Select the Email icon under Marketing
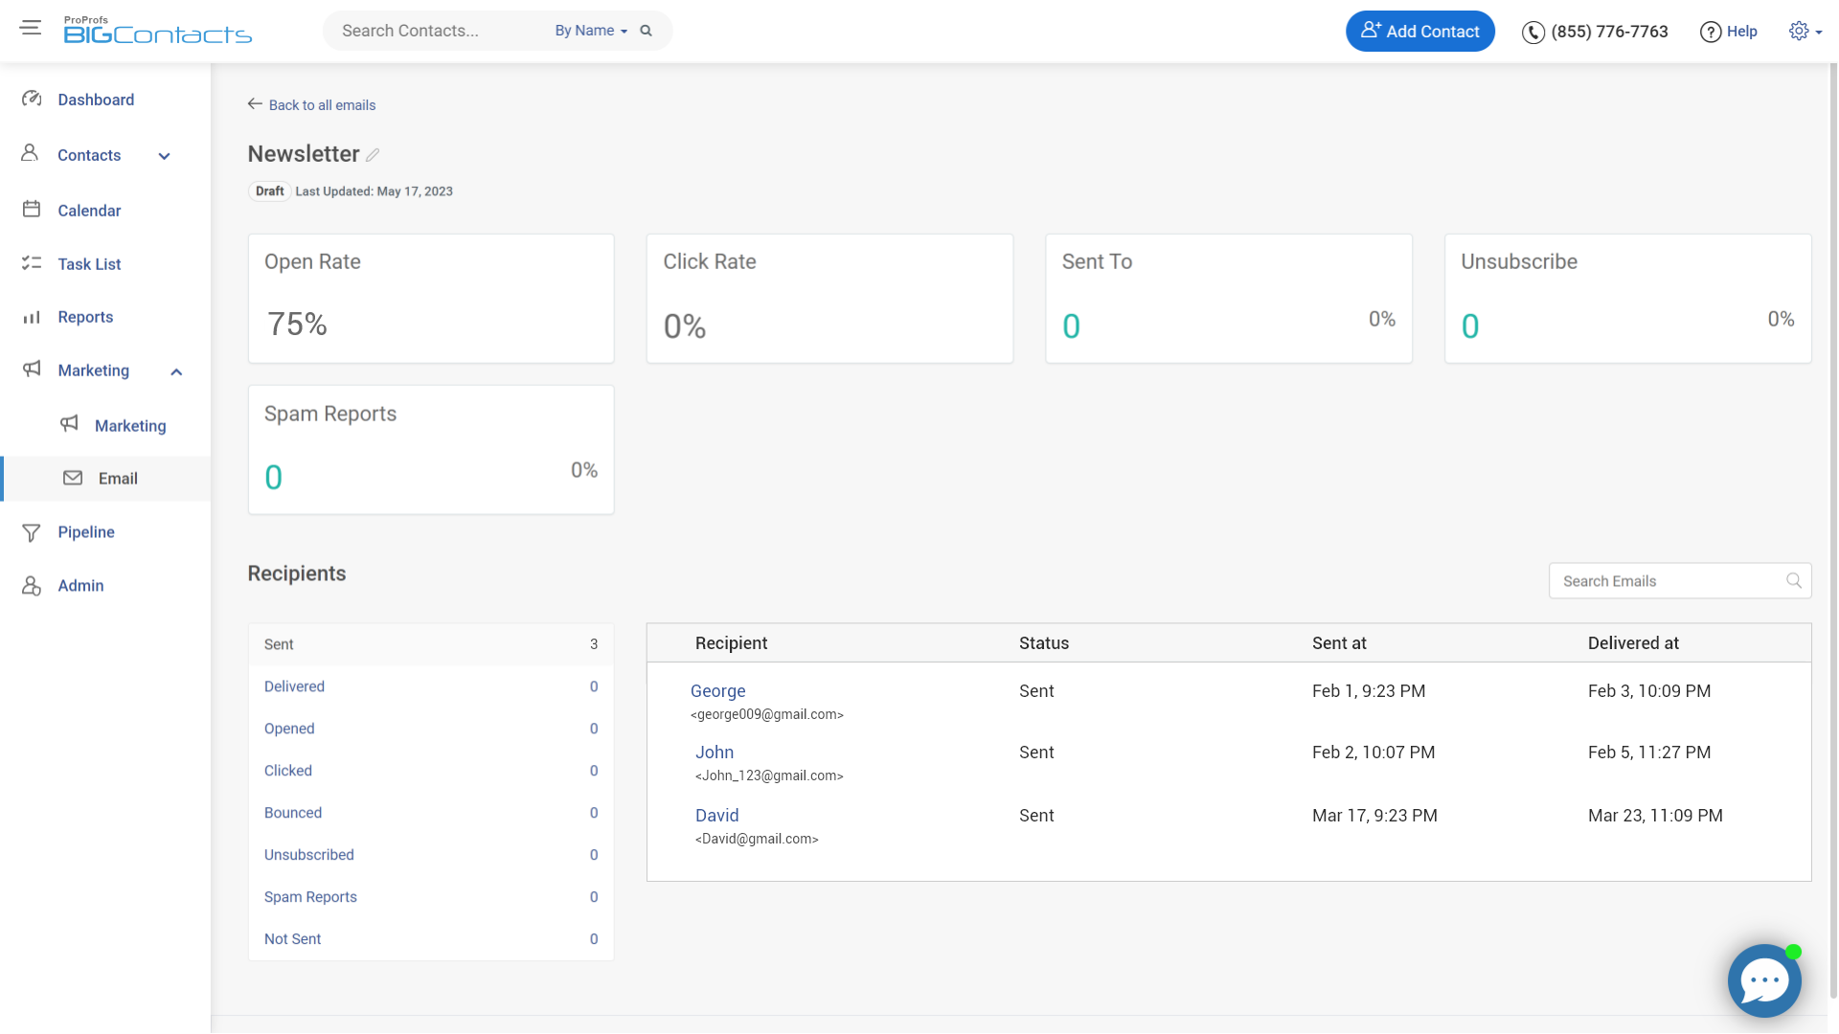The height and width of the screenshot is (1034, 1839). [72, 477]
